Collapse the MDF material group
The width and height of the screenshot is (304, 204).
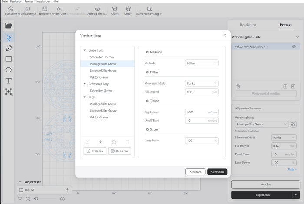coord(85,97)
